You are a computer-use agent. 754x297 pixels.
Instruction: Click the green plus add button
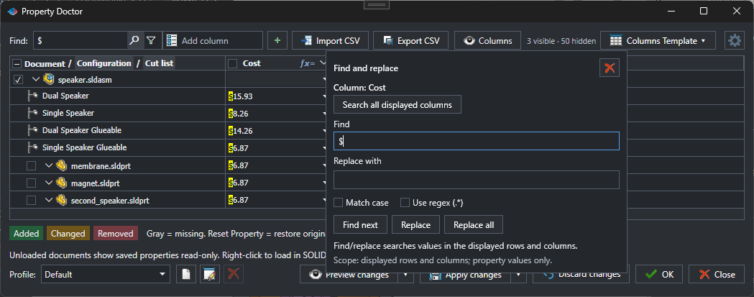(277, 41)
